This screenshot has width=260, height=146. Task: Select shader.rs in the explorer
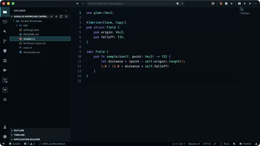[40, 39]
